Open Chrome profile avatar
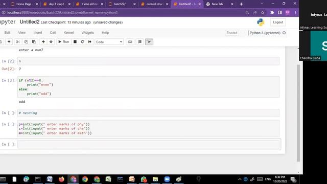The image size is (327, 184). pos(287,12)
